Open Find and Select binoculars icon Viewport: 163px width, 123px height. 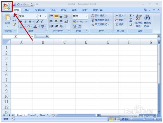tap(147, 17)
